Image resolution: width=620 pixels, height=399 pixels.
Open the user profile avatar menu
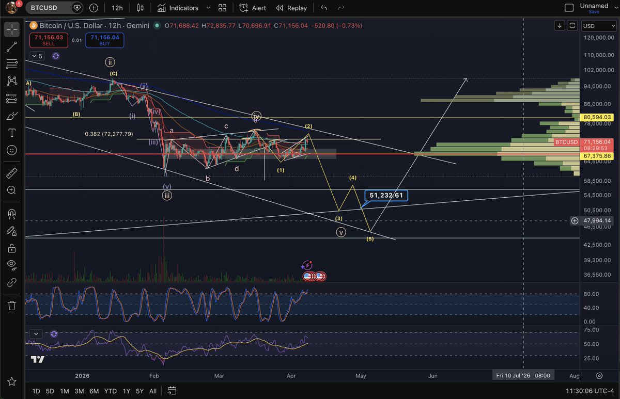pyautogui.click(x=11, y=8)
